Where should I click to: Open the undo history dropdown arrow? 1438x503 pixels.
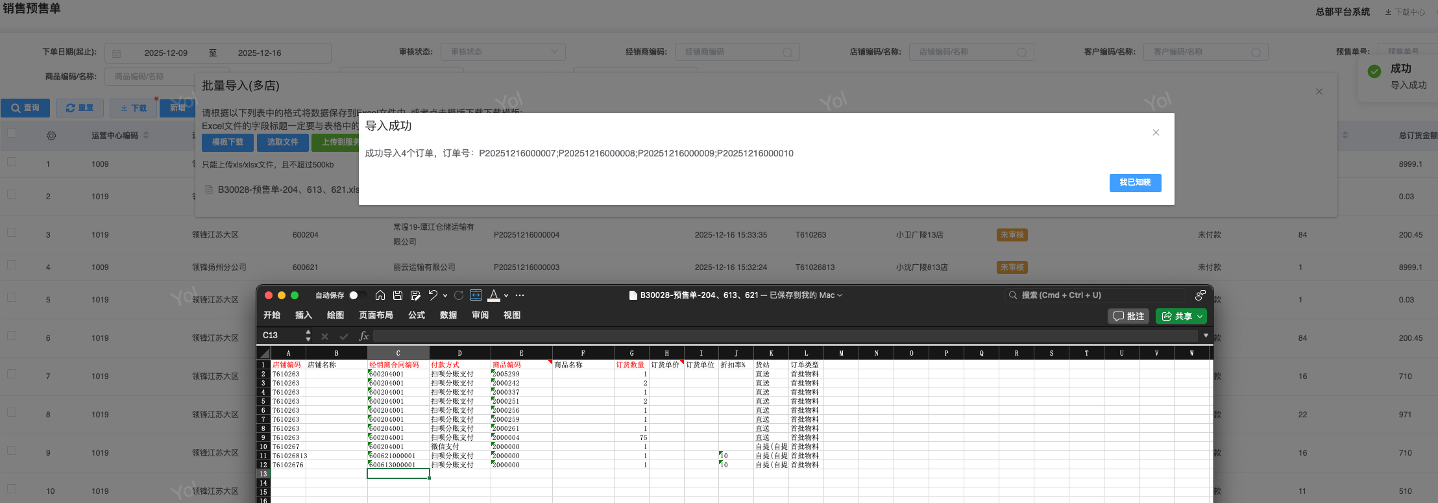click(445, 295)
